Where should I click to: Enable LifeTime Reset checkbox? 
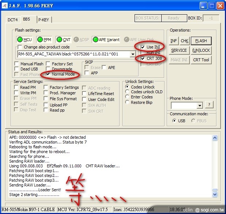pyautogui.click(x=84, y=94)
